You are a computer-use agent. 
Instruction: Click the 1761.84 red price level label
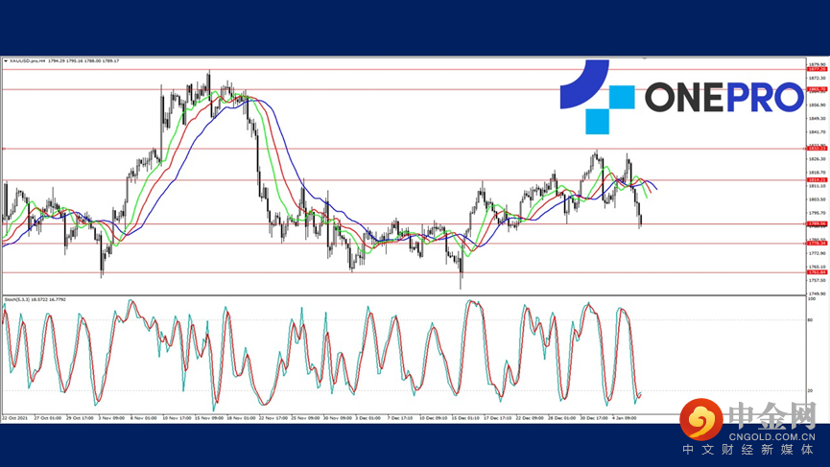point(817,272)
